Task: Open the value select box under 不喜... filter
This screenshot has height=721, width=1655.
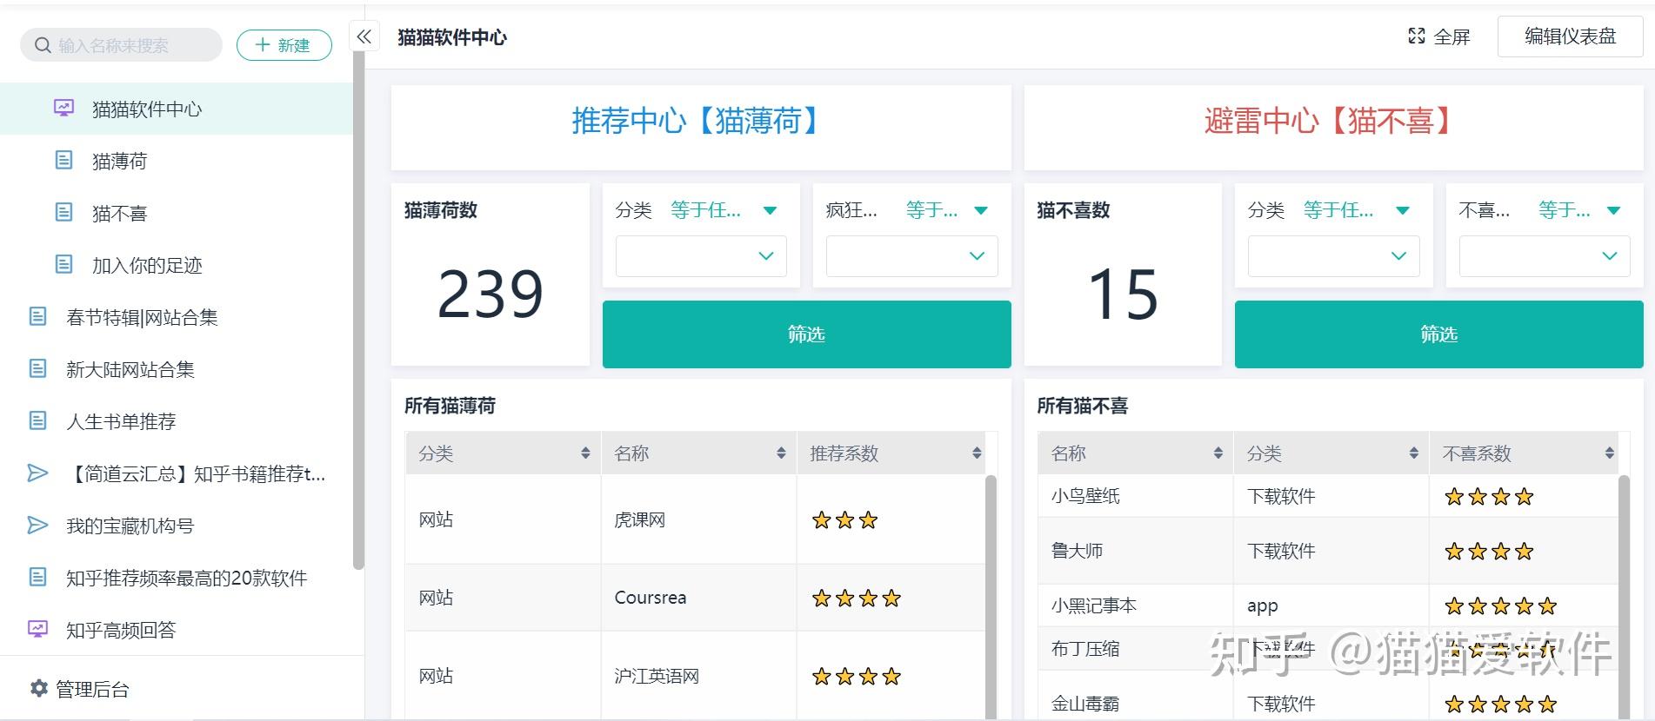Action: (x=1544, y=256)
